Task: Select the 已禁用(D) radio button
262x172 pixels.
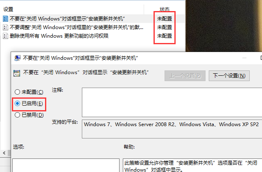Action: [17, 115]
